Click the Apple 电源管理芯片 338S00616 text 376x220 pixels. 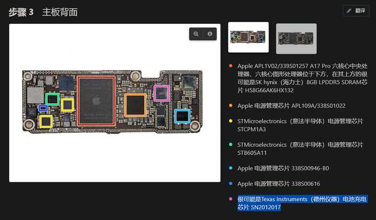[279, 184]
